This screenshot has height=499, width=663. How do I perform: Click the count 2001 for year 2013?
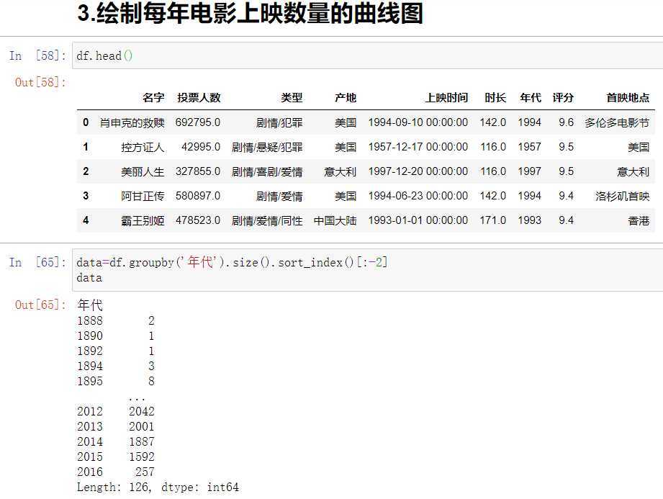[x=142, y=427]
